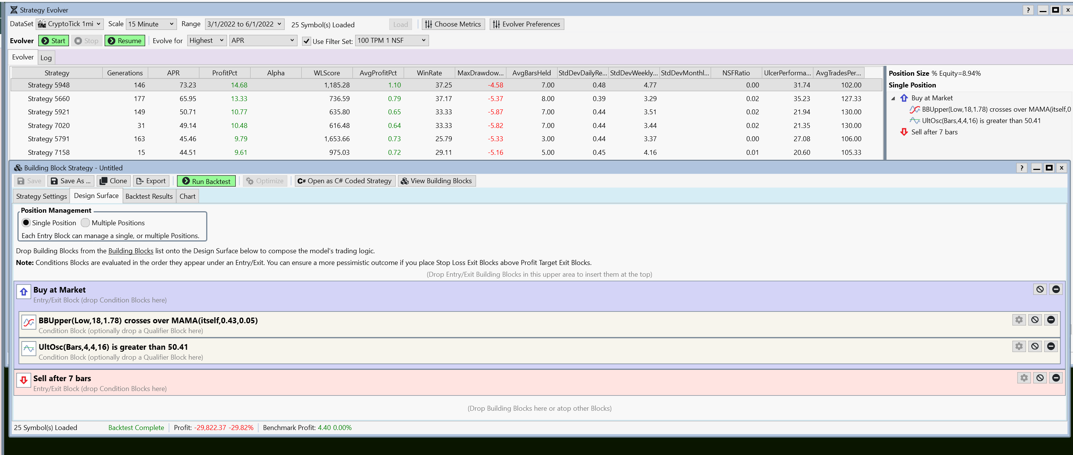Viewport: 1073px width, 455px height.
Task: Remove the BBUpper crosses over MAMA block
Action: (1051, 320)
